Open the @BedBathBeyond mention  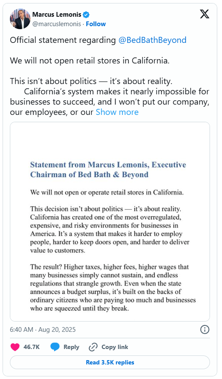coord(152,40)
